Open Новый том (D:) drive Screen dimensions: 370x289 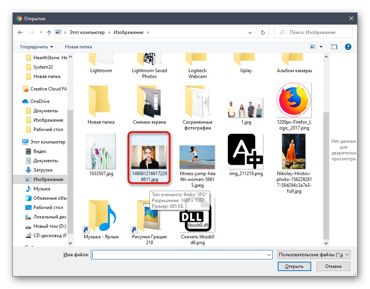click(46, 226)
